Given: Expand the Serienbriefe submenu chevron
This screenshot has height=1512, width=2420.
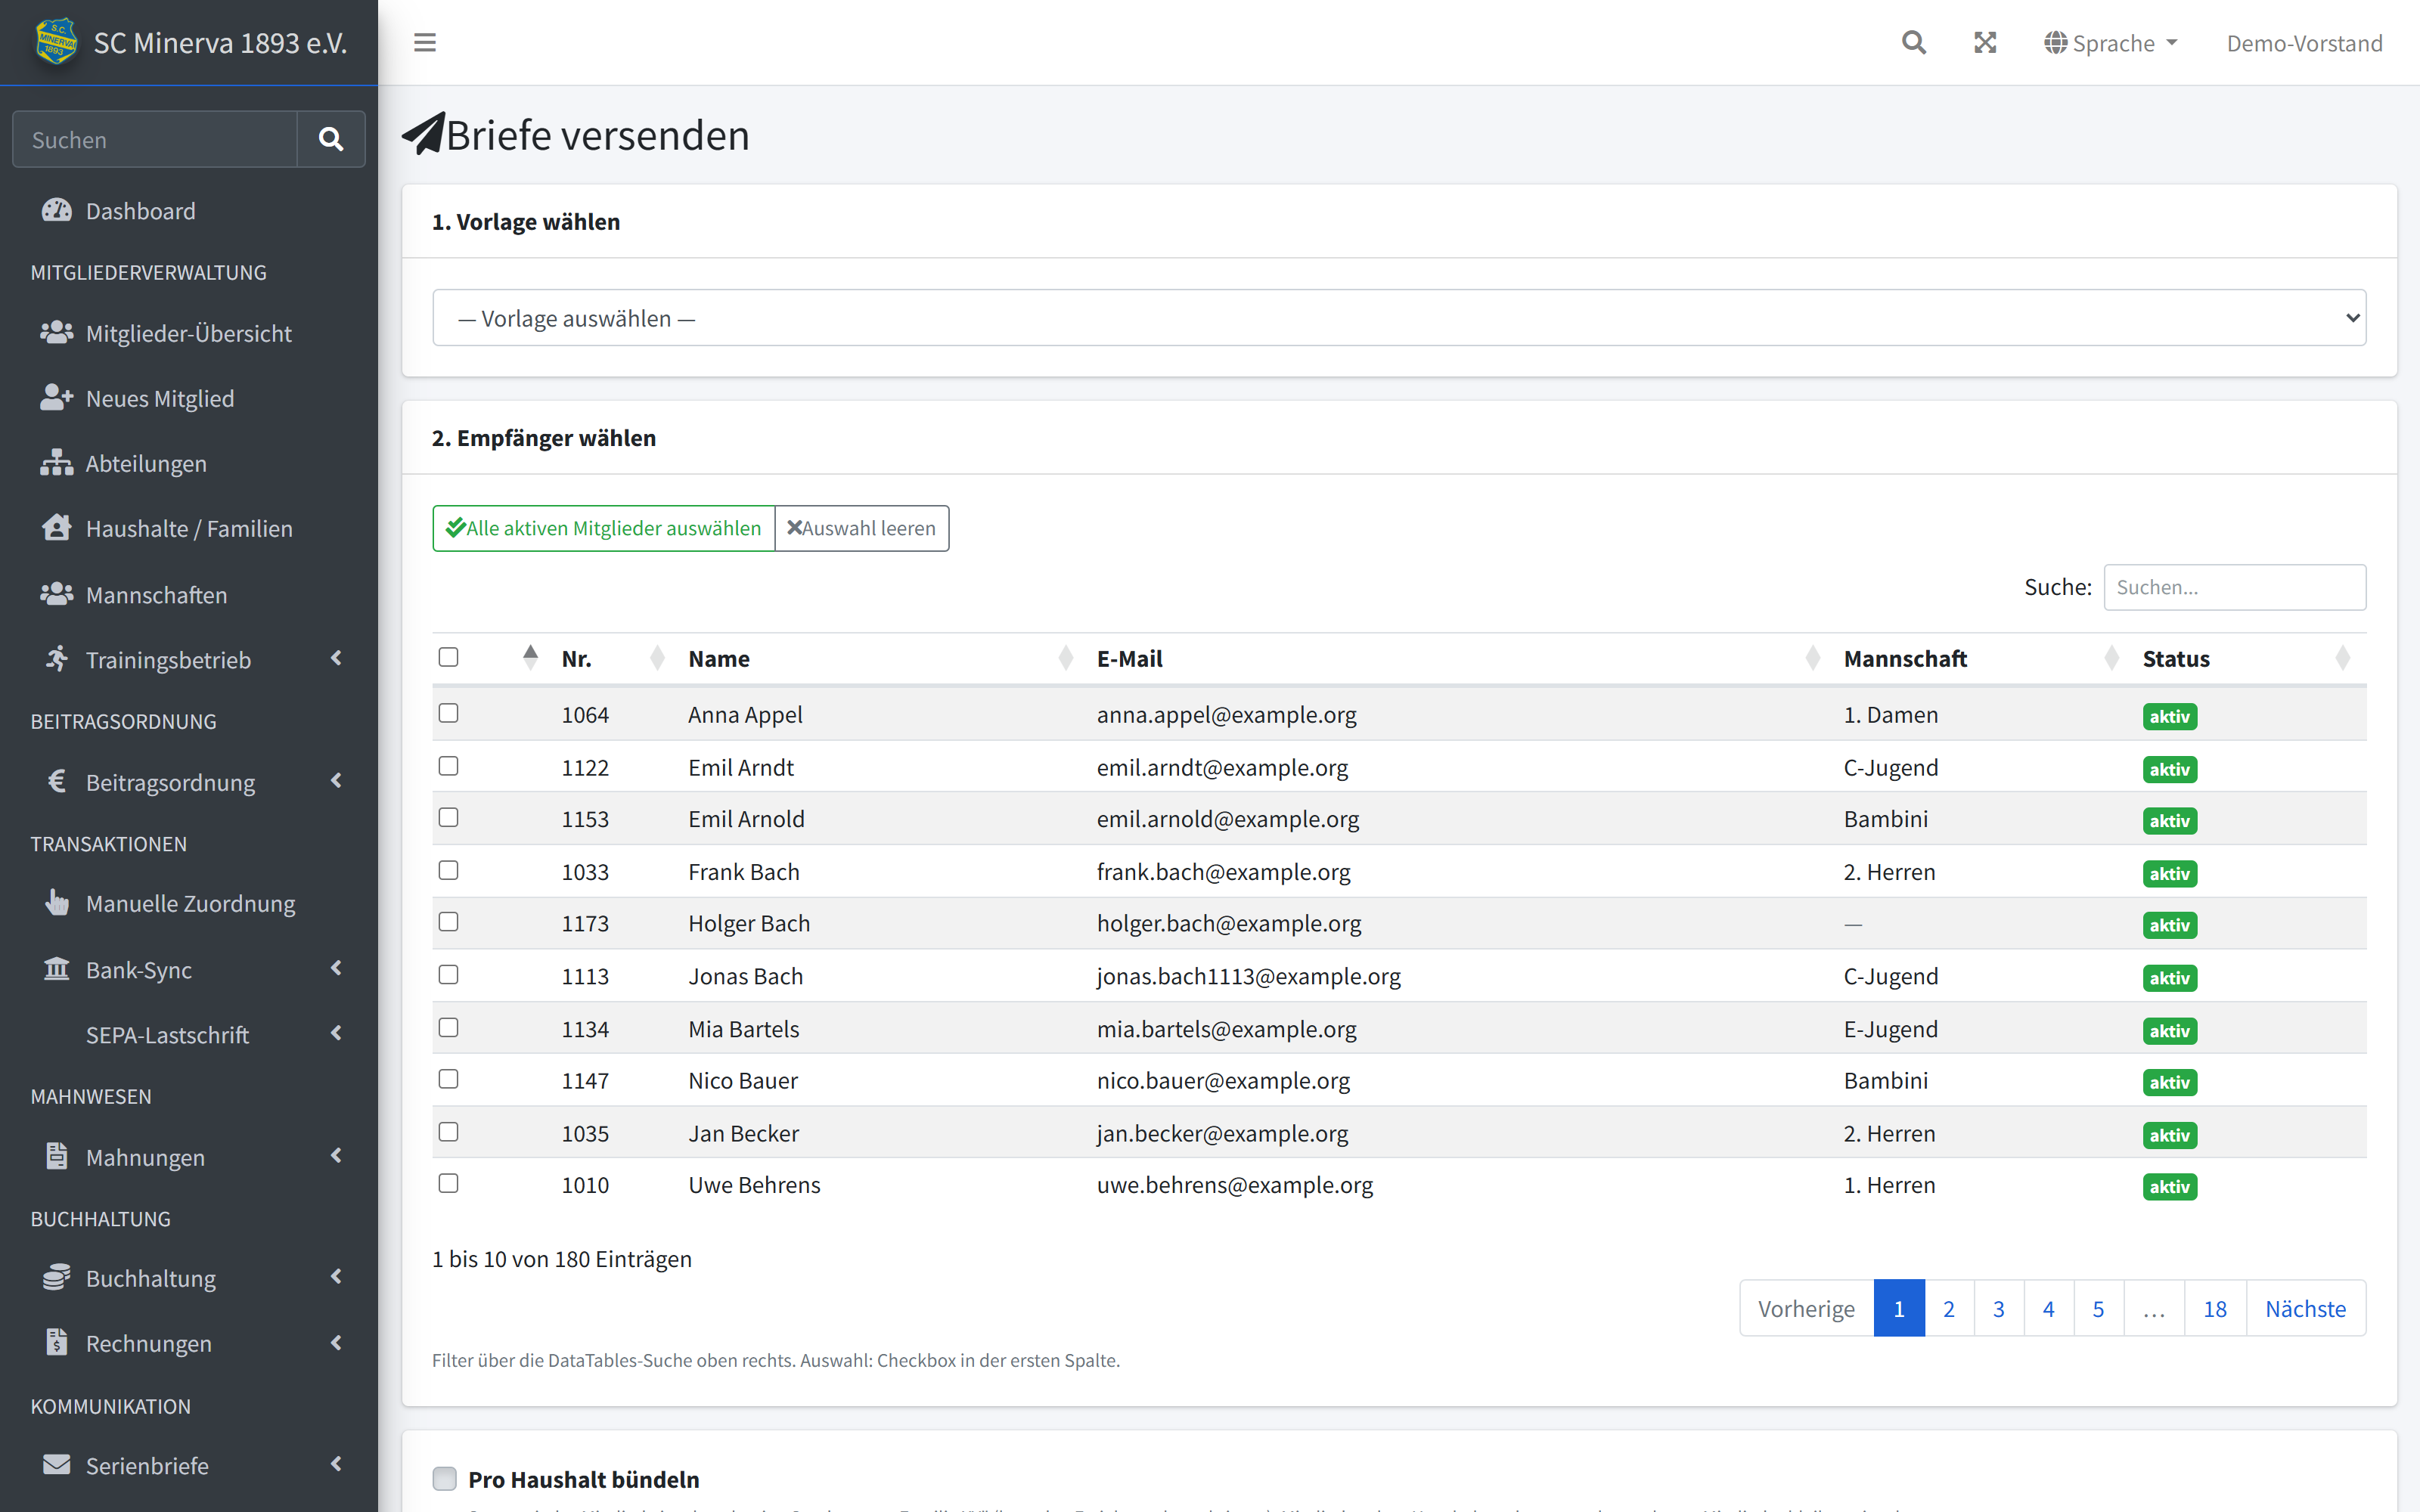Looking at the screenshot, I should click(x=337, y=1463).
